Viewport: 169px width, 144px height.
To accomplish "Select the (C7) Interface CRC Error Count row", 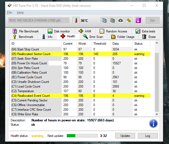I will (81, 110).
